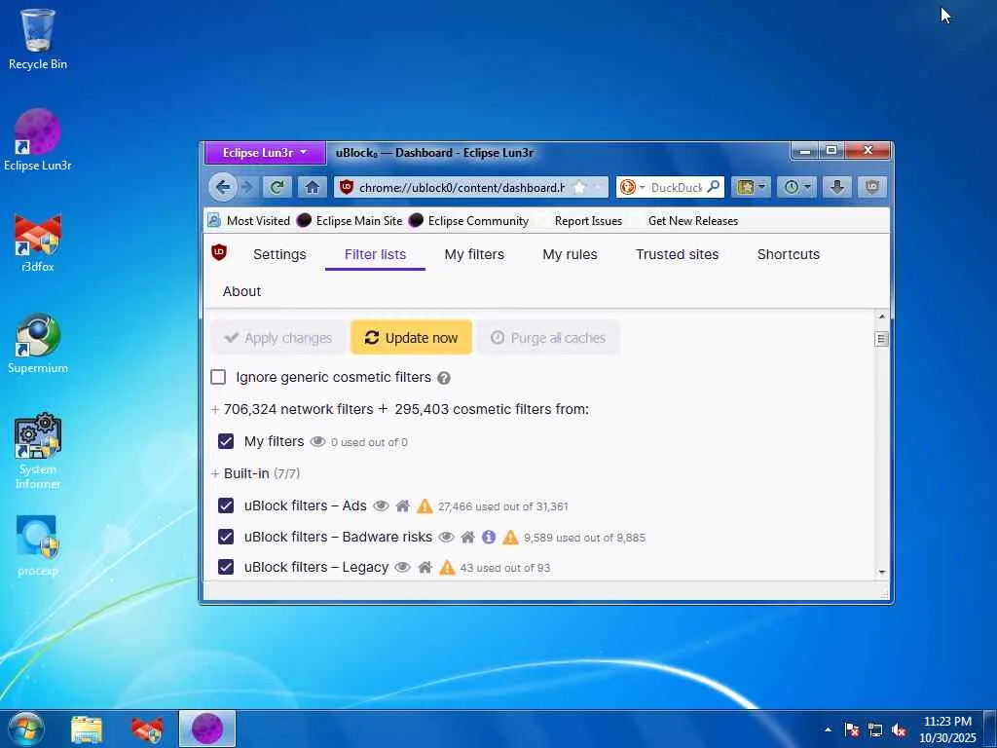Viewport: 997px width, 748px height.
Task: Switch to the My filters tab
Action: [474, 254]
